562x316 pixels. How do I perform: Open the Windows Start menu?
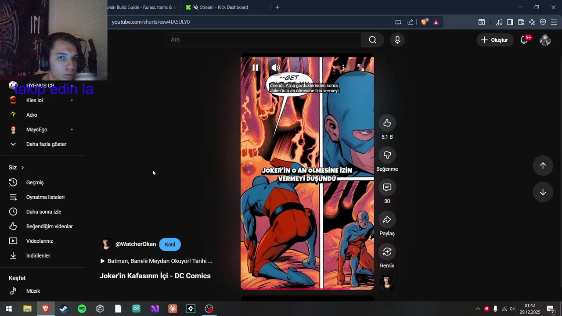9,309
